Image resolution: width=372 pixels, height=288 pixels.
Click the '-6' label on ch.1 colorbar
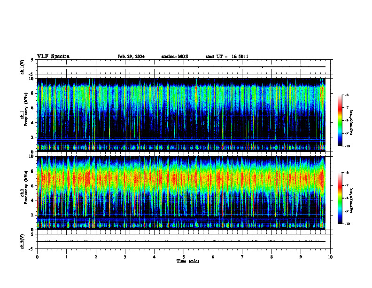pos(347,95)
